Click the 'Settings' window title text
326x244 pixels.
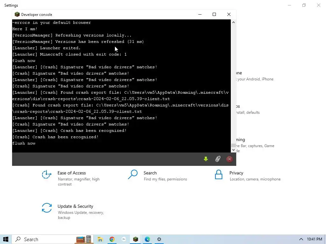11,5
